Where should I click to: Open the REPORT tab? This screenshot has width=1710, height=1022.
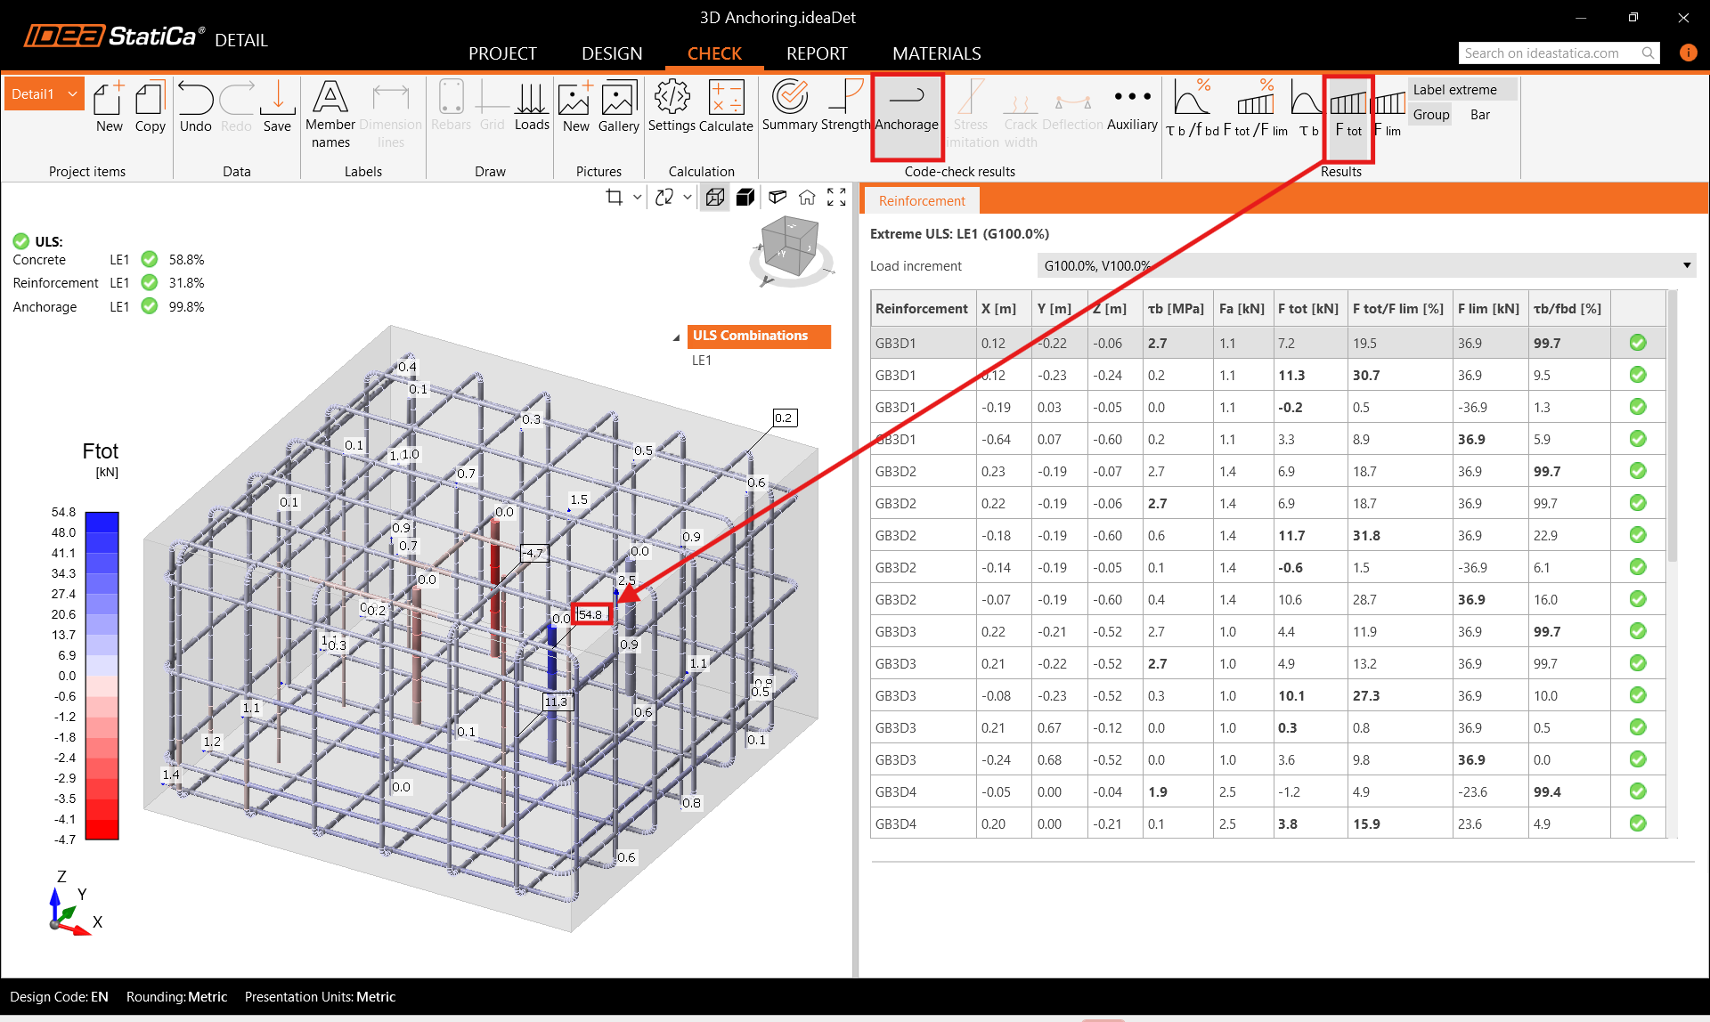click(x=817, y=53)
